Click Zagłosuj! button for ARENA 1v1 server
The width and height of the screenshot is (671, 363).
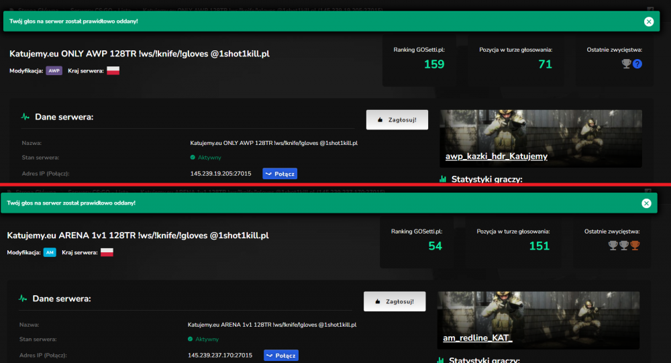pyautogui.click(x=395, y=301)
